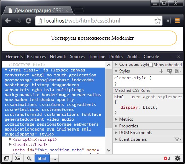This screenshot has width=185, height=164.
Task: Open the Timeline tab
Action: (x=97, y=57)
